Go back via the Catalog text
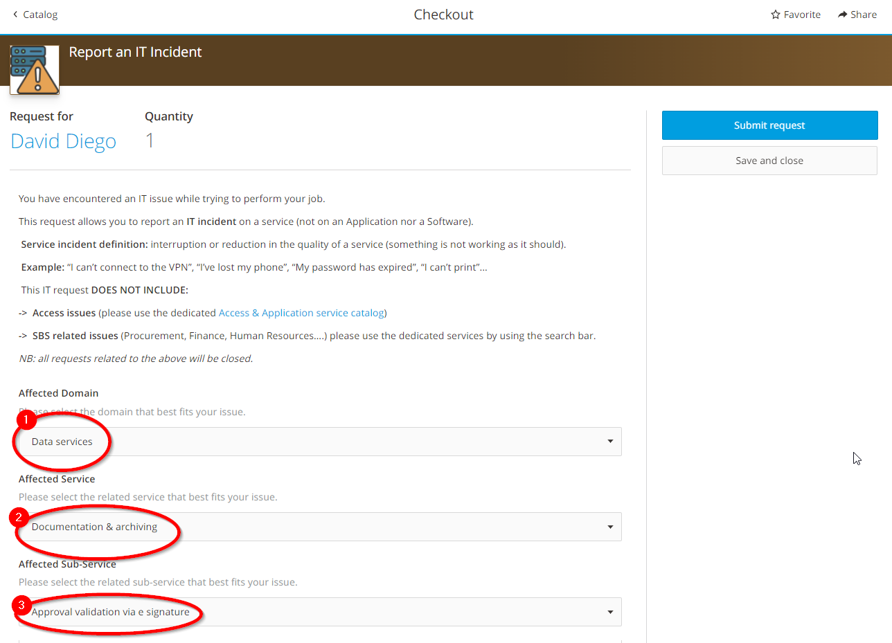This screenshot has width=892, height=643. pos(40,15)
